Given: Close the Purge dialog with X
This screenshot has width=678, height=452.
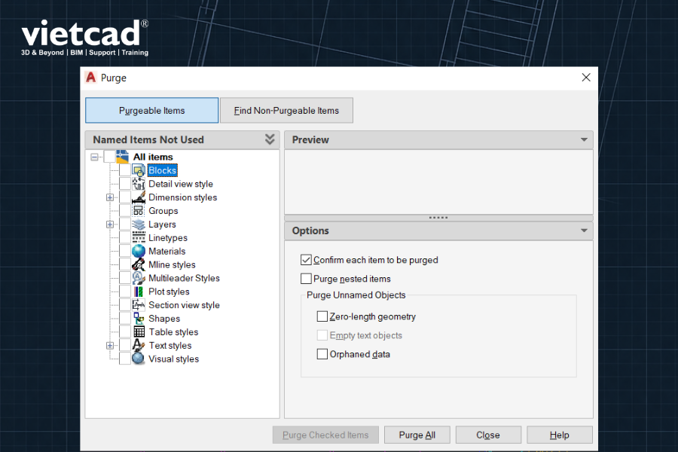Looking at the screenshot, I should tap(586, 78).
